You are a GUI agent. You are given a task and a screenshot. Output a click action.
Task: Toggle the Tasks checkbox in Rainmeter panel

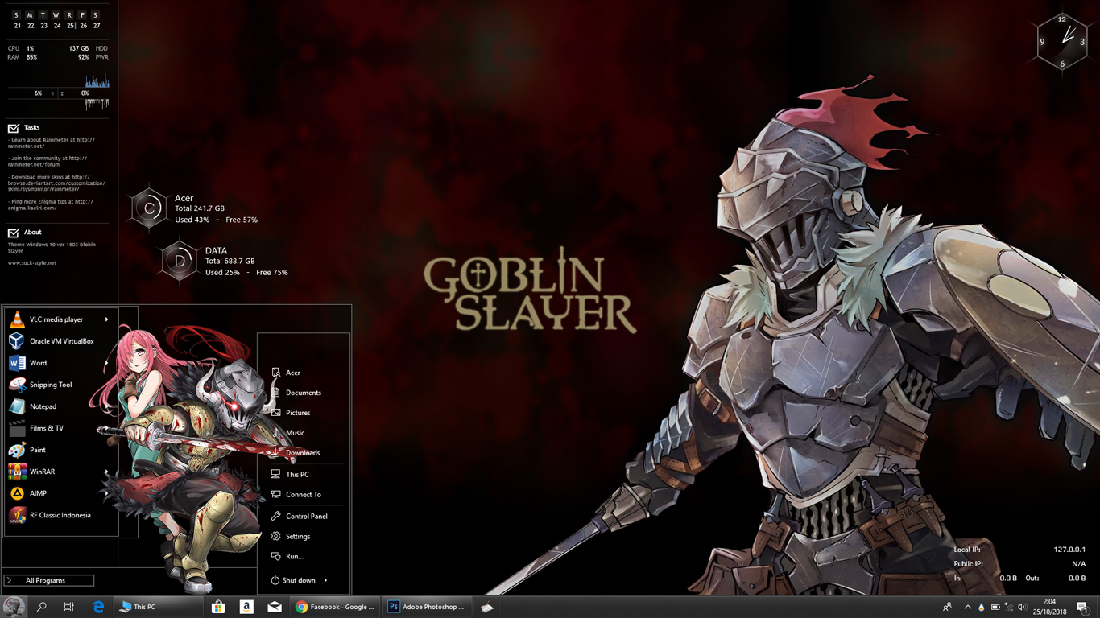coord(14,128)
